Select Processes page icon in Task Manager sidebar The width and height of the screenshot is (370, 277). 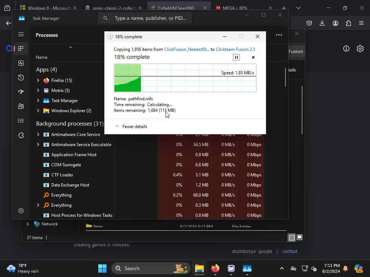point(21,49)
